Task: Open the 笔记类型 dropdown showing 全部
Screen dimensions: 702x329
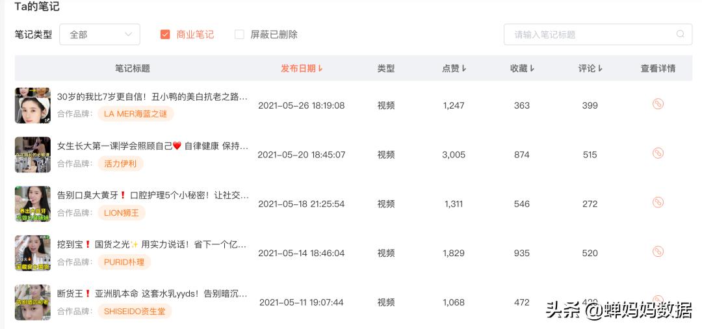Action: click(x=100, y=34)
